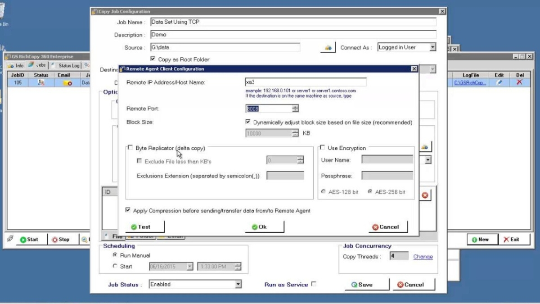
Task: Switch to the Jobs tab in RichCopy window
Action: click(x=37, y=65)
